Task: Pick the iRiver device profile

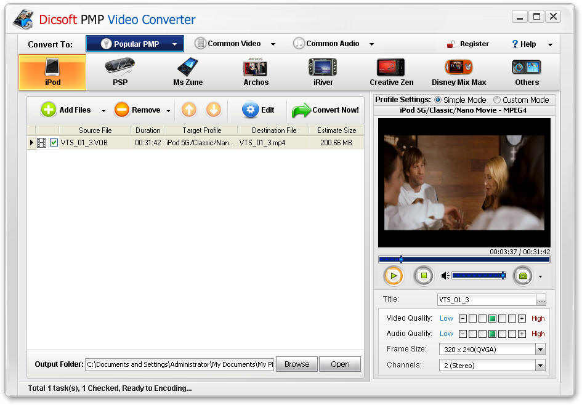Action: coord(323,73)
